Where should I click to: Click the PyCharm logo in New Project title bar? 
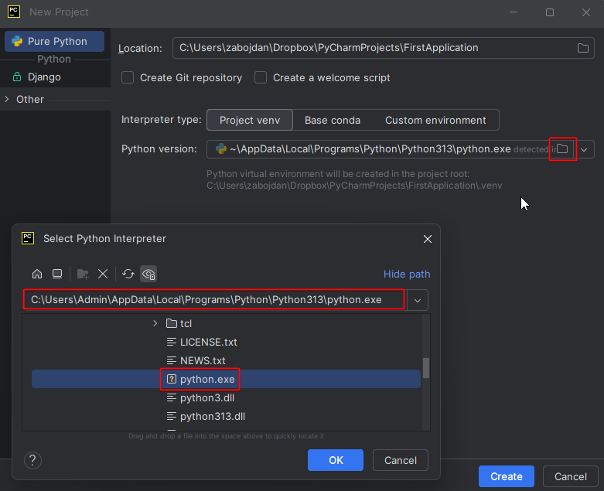(x=14, y=12)
